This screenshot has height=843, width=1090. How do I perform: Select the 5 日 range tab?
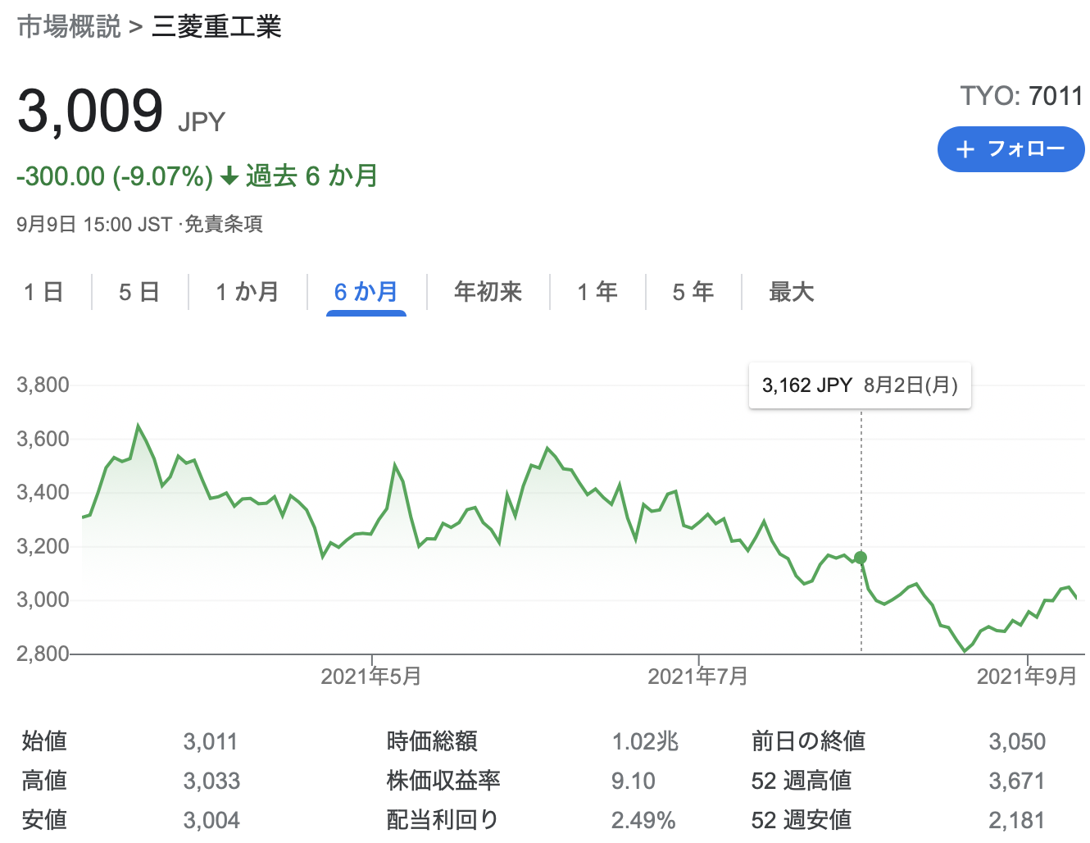click(x=139, y=292)
